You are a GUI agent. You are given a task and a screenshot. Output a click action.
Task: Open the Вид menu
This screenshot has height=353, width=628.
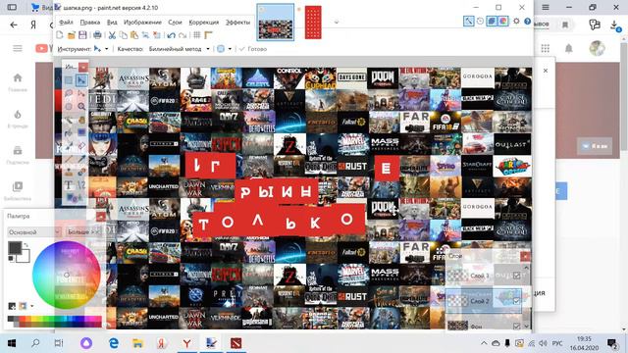click(112, 22)
